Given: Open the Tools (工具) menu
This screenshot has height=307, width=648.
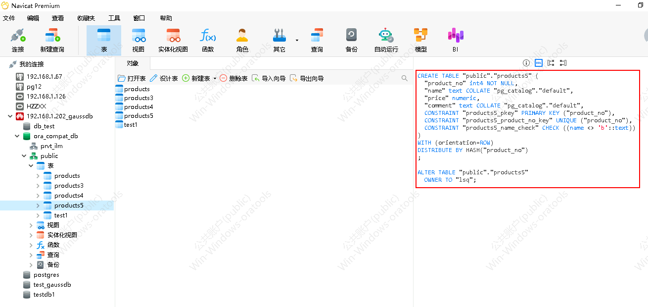Looking at the screenshot, I should click(x=114, y=18).
